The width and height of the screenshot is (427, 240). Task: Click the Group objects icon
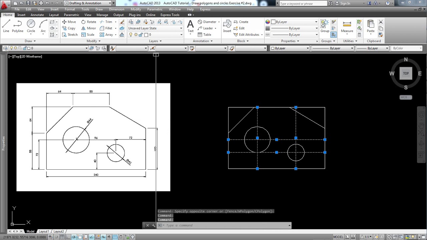(x=325, y=26)
